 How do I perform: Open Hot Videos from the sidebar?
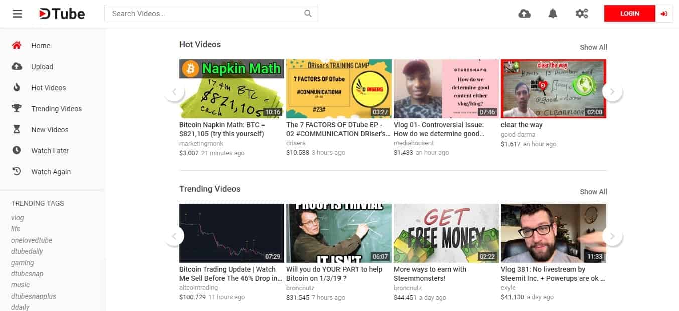point(48,88)
